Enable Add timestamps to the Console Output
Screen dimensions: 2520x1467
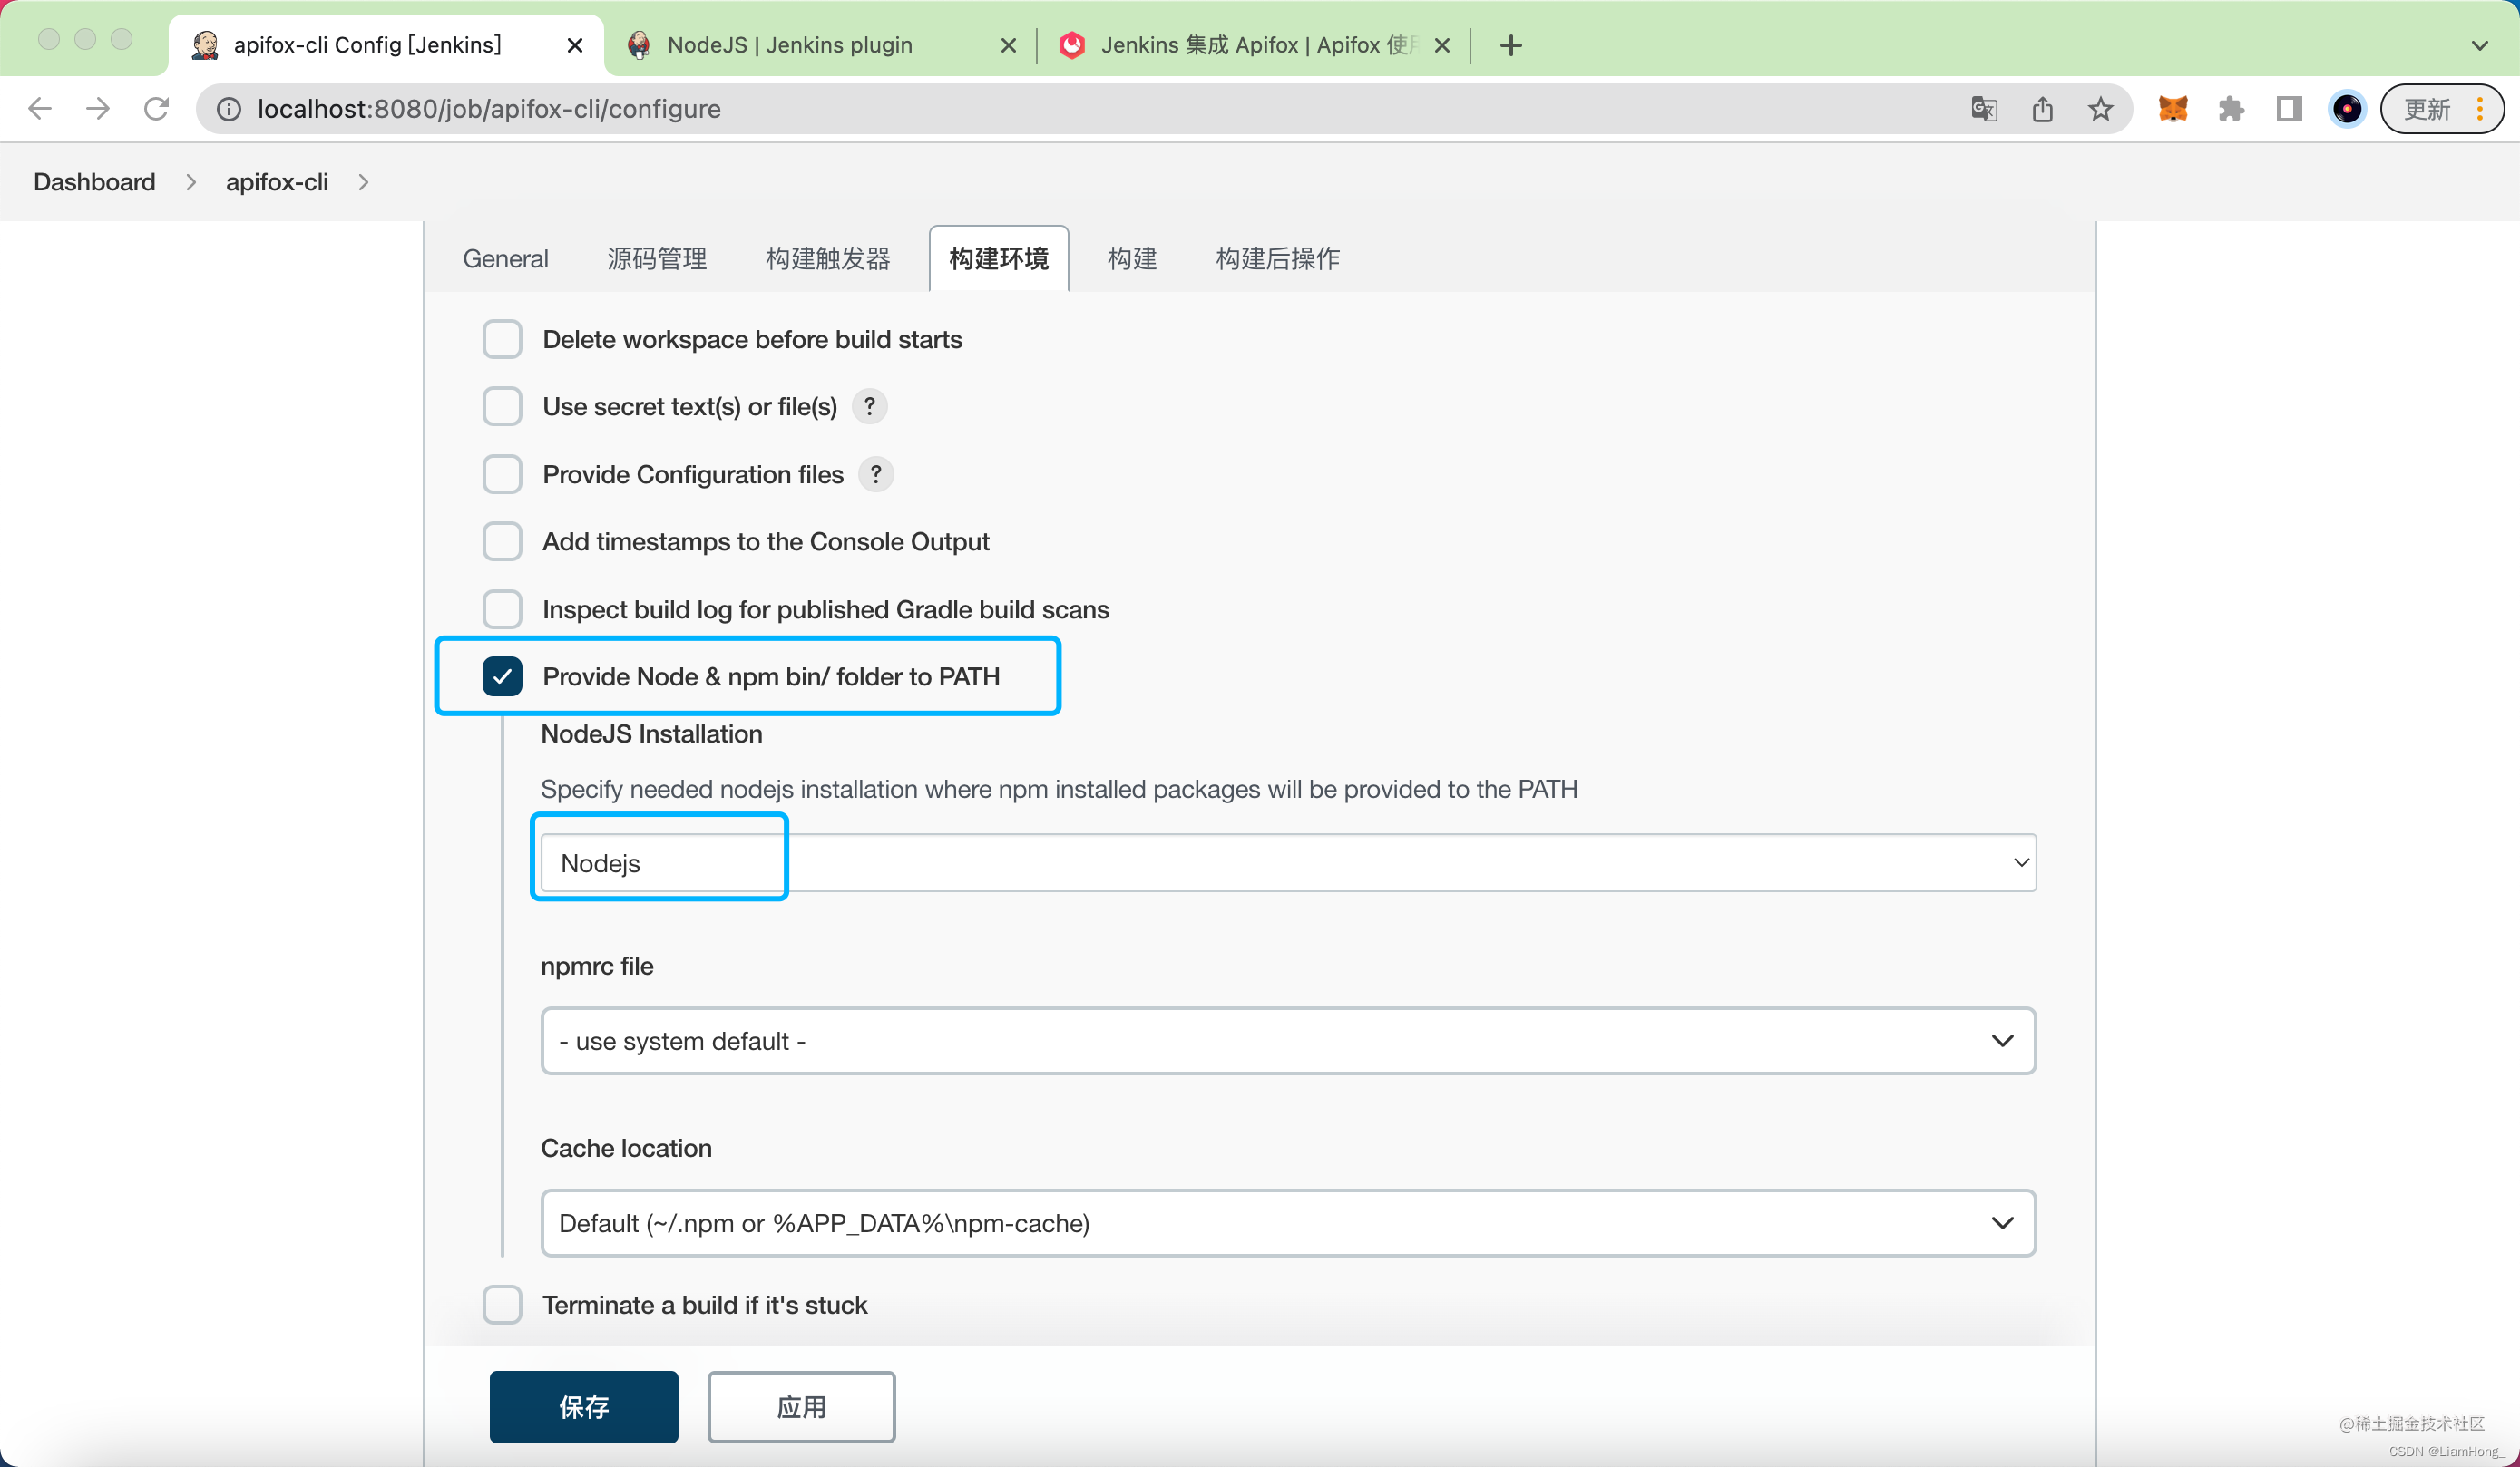tap(502, 541)
